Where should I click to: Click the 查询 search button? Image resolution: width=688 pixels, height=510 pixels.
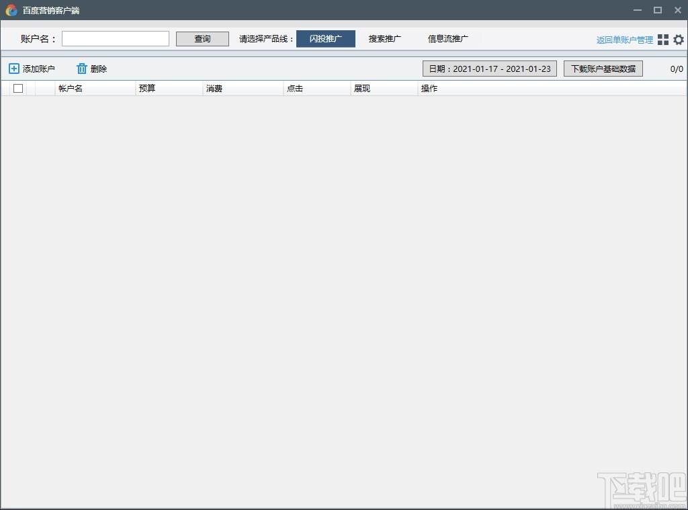202,38
